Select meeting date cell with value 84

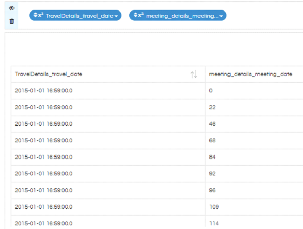[x=254, y=157]
